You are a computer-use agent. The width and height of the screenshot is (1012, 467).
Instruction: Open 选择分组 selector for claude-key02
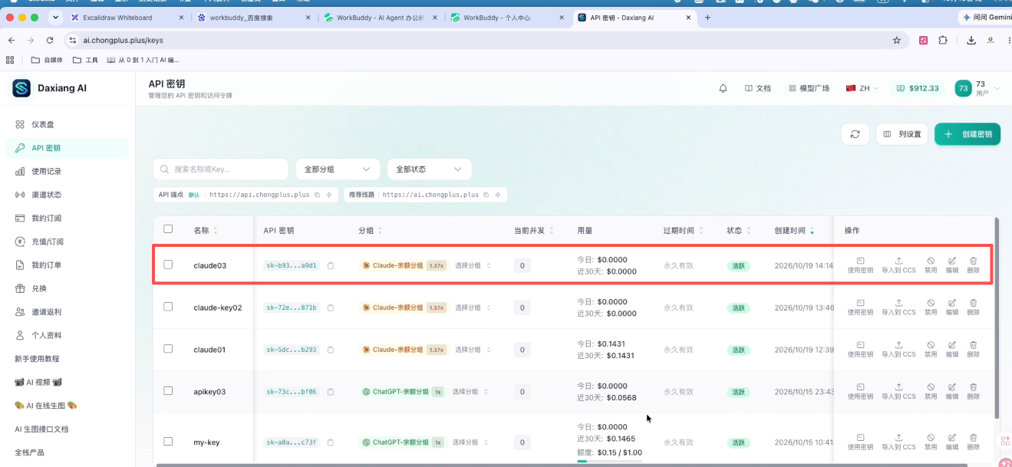tap(472, 307)
